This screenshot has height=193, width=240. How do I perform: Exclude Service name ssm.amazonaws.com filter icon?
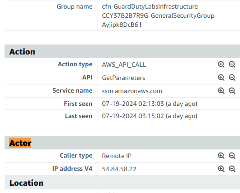pos(232,91)
